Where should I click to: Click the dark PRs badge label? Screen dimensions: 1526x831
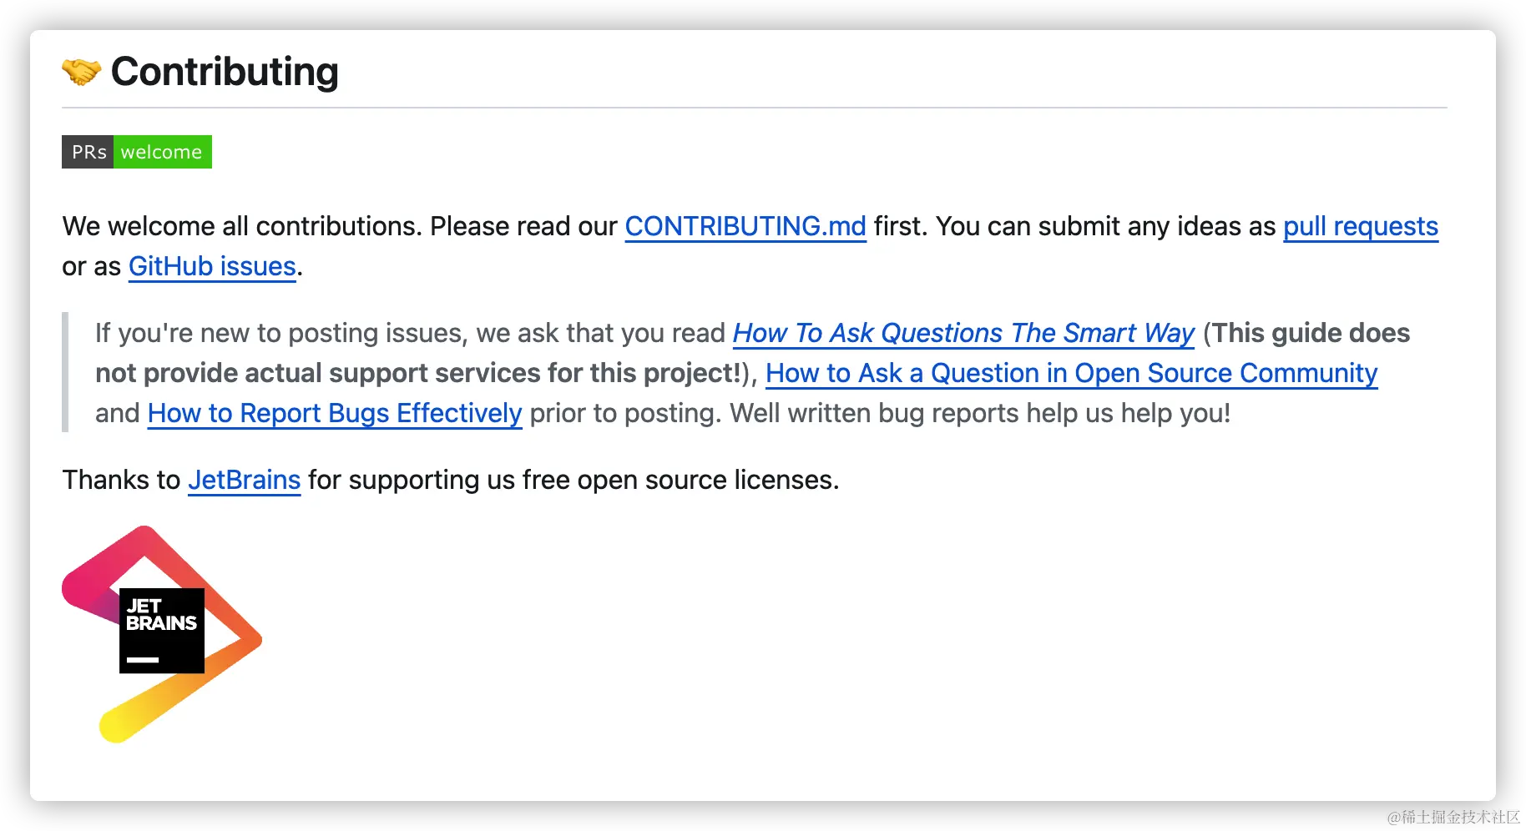click(88, 152)
